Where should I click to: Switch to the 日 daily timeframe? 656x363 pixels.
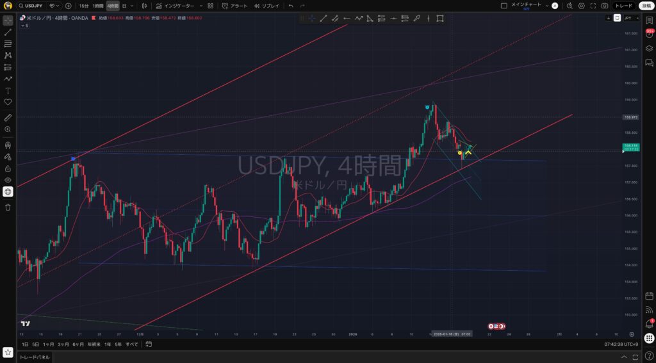click(x=124, y=6)
